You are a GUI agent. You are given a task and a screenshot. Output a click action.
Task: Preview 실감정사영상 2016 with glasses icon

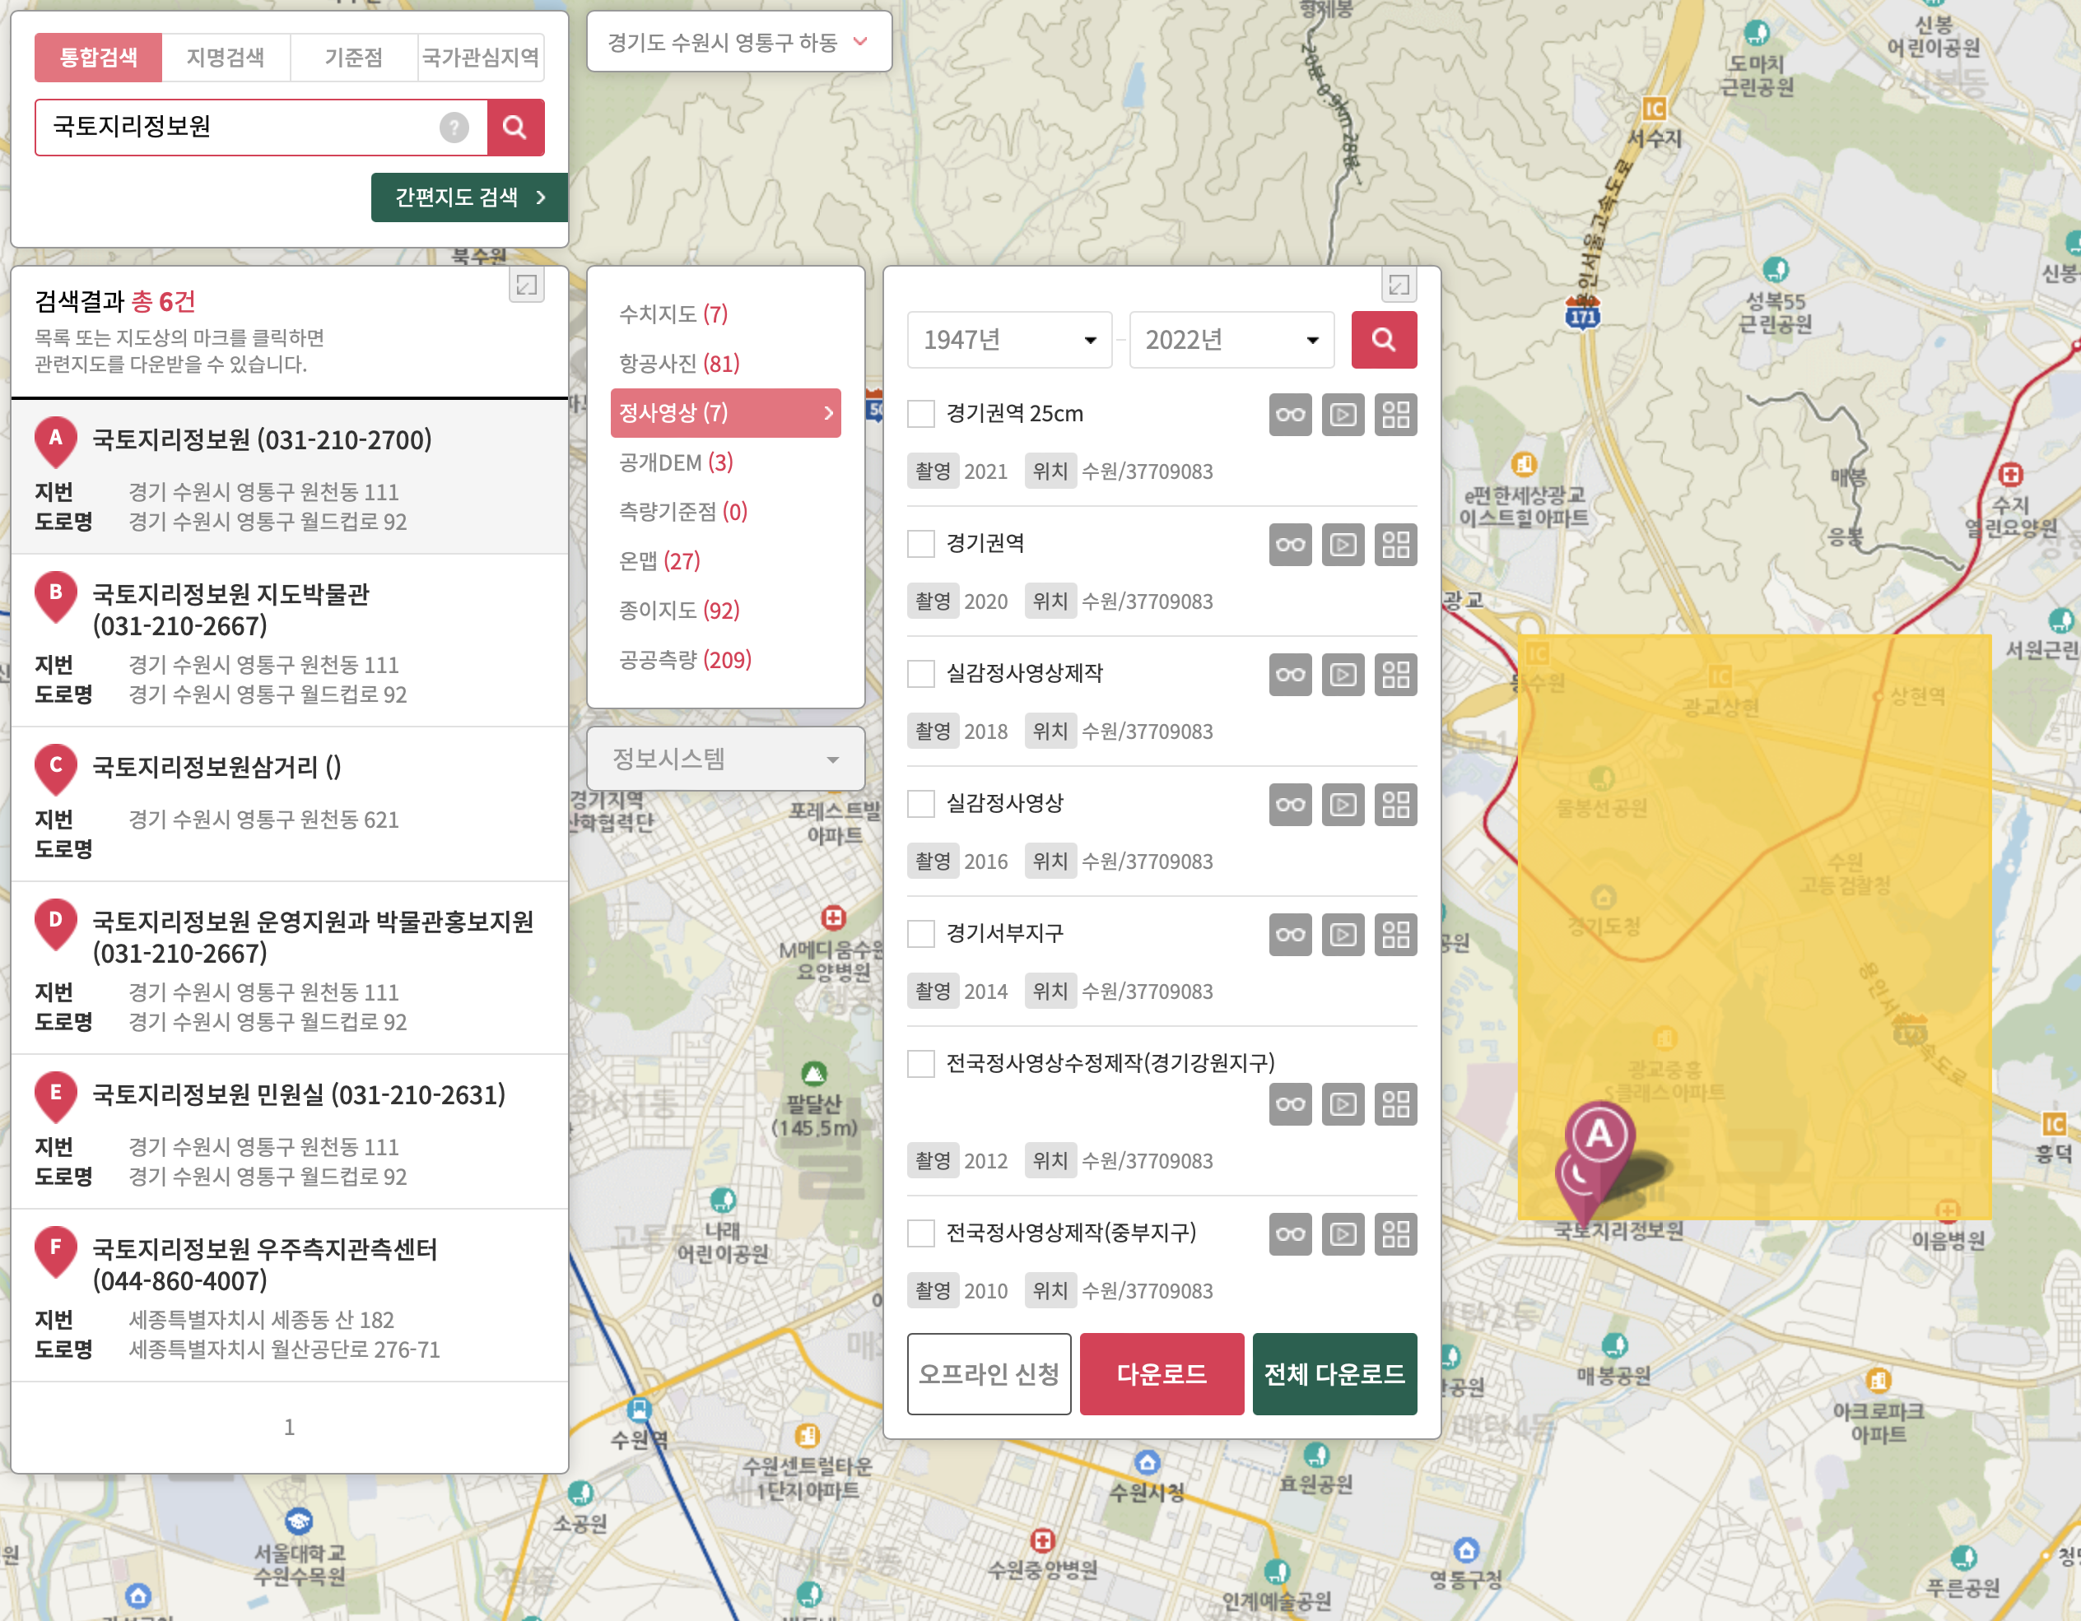pyautogui.click(x=1290, y=805)
